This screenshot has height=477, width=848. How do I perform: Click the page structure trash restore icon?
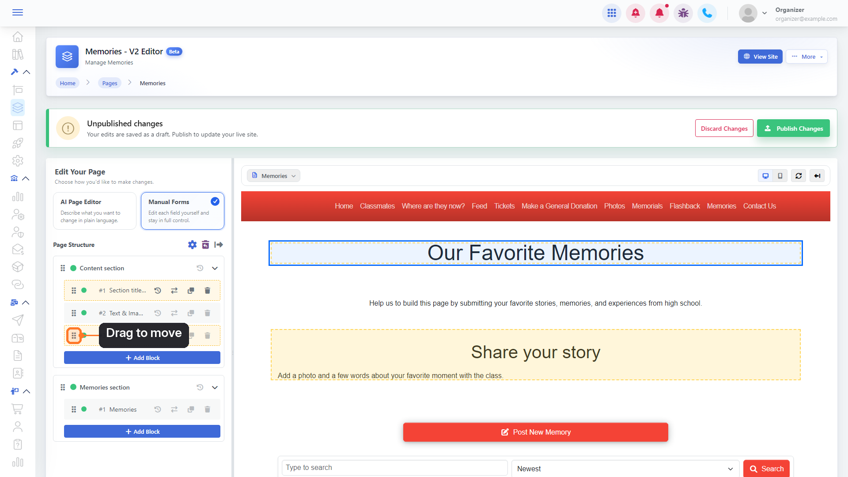point(205,245)
